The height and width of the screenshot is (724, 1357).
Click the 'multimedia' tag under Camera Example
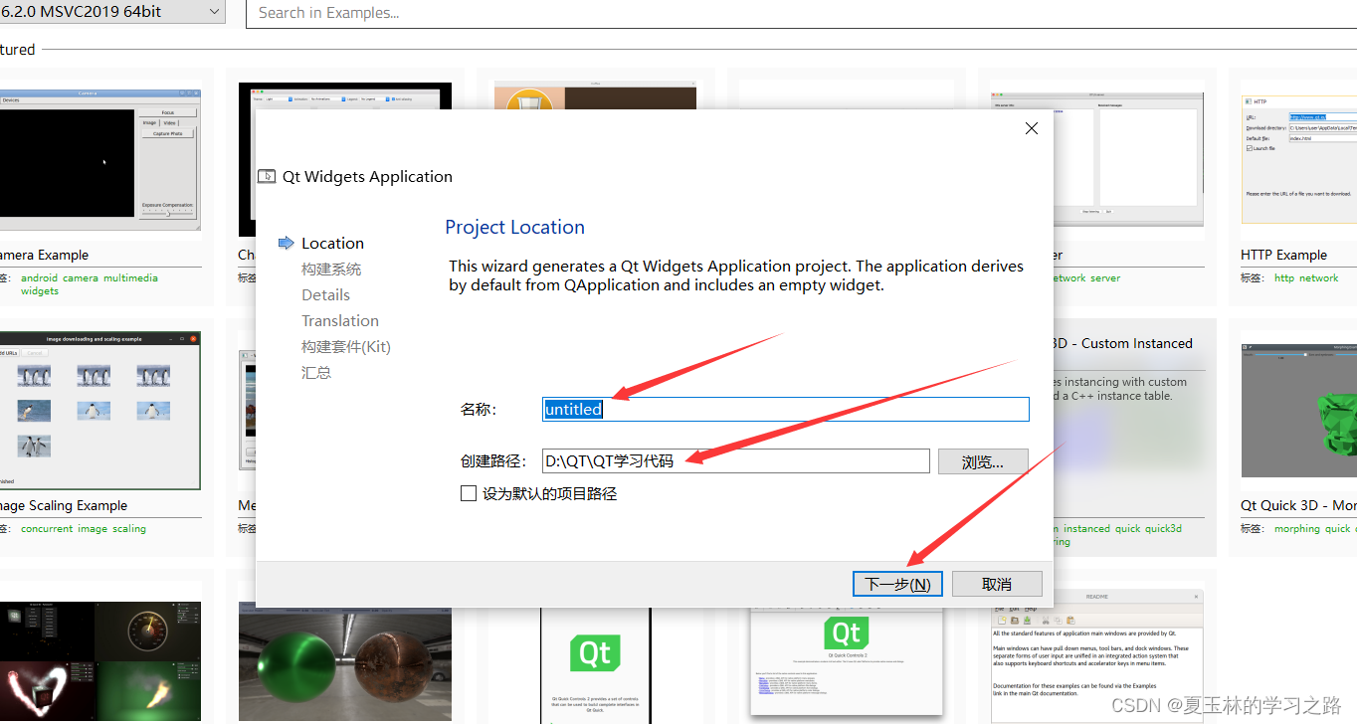[x=130, y=278]
